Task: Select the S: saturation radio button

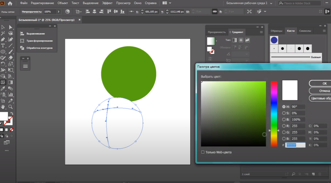Action: pyautogui.click(x=284, y=113)
